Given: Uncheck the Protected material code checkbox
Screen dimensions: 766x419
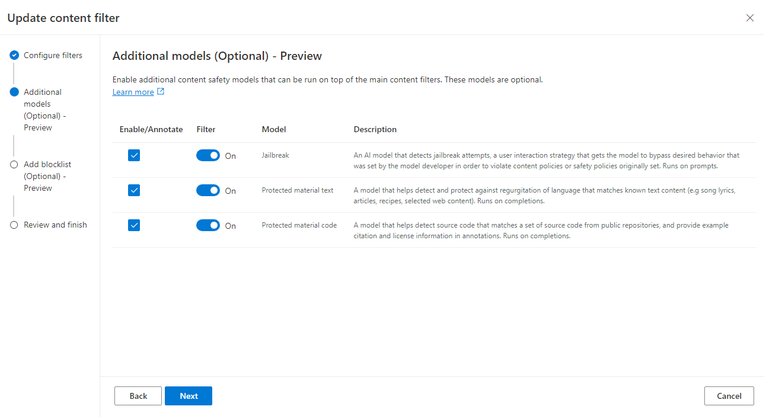Looking at the screenshot, I should pyautogui.click(x=134, y=225).
